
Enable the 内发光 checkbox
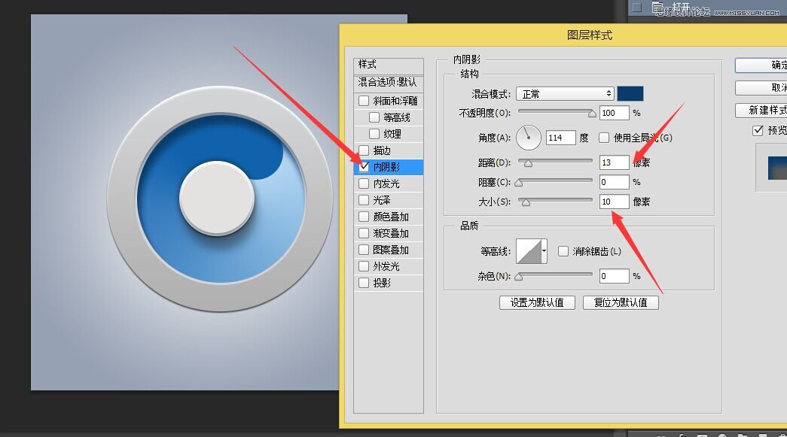[364, 184]
